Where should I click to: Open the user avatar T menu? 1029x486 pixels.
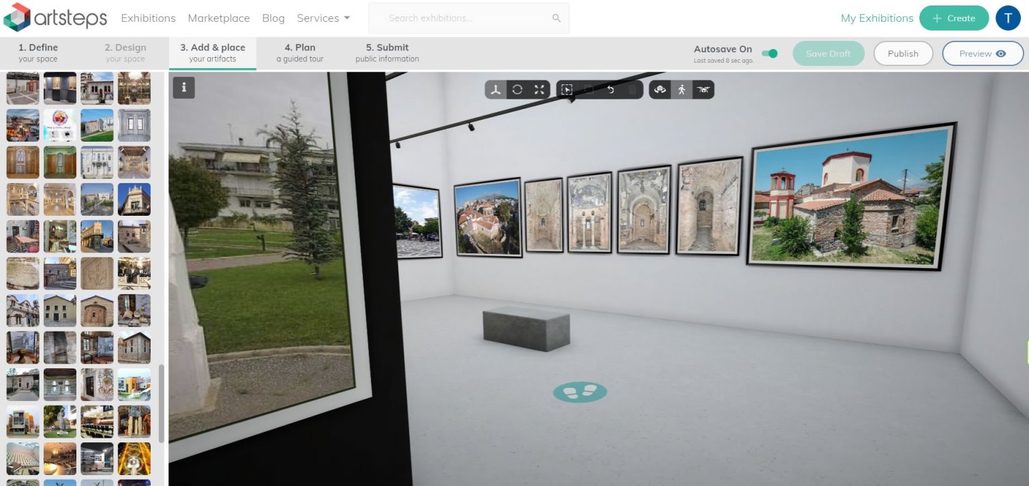(x=1008, y=18)
